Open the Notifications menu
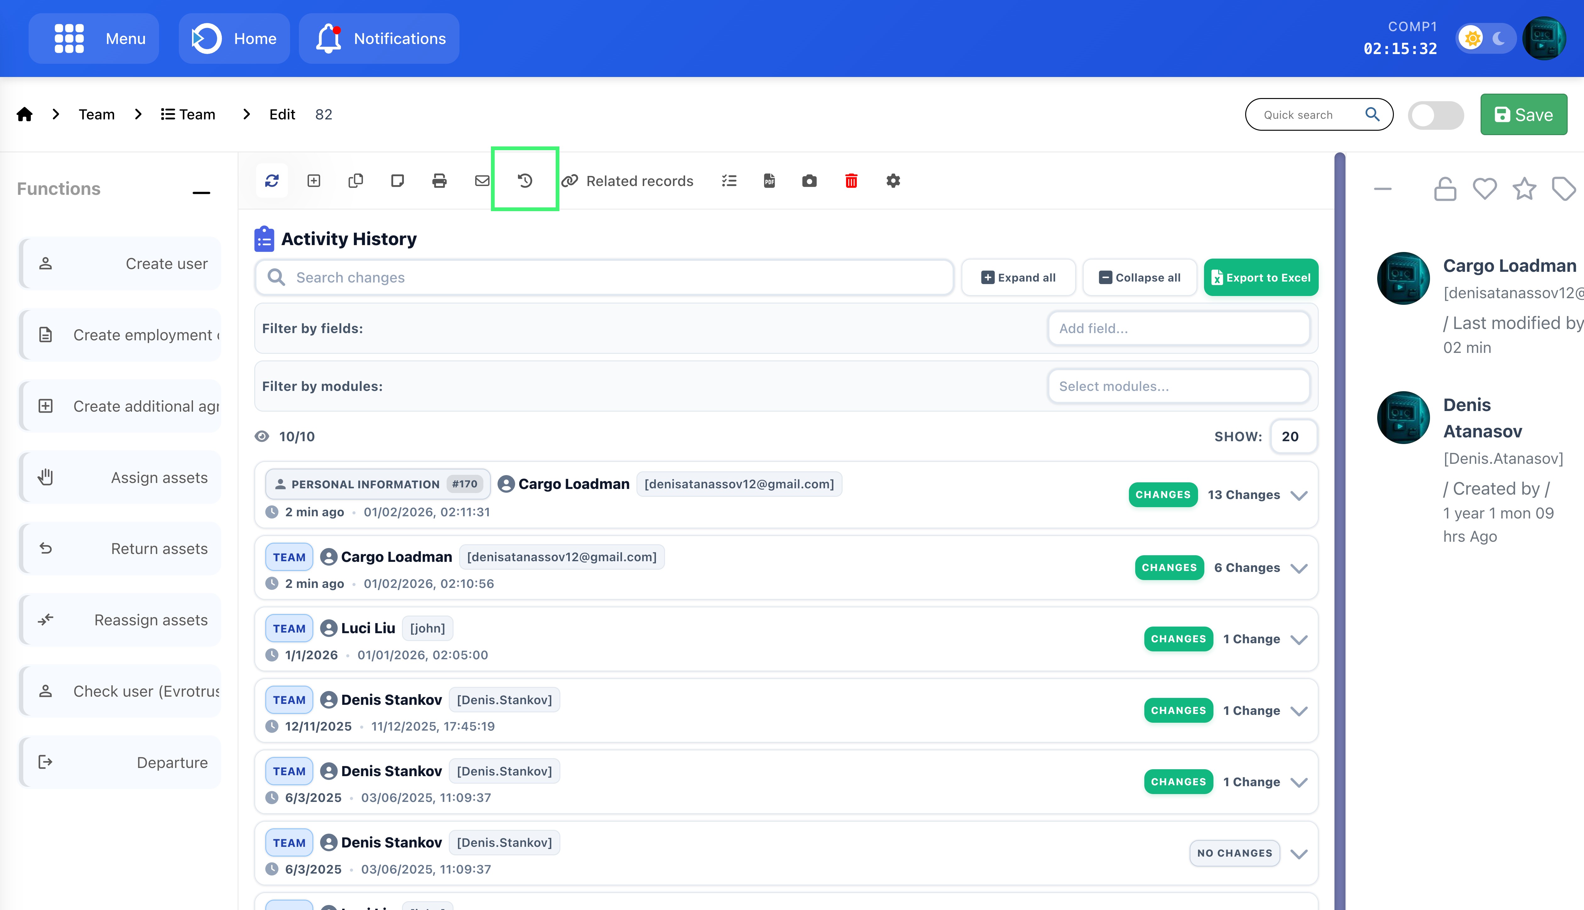1584x910 pixels. [x=379, y=39]
